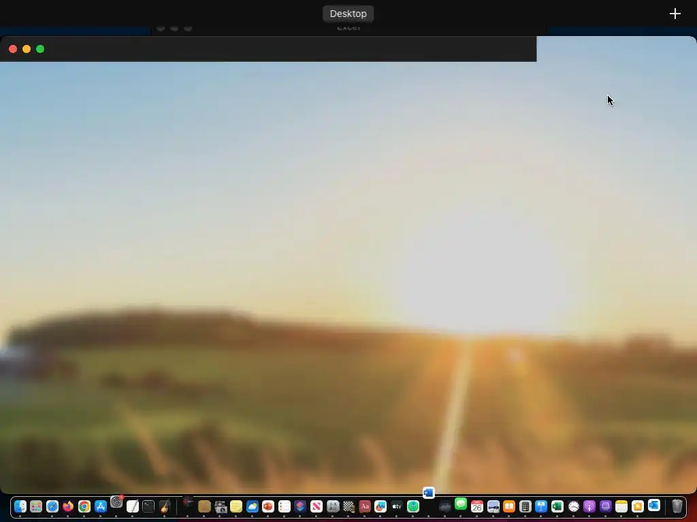This screenshot has width=697, height=522.
Task: Open Trash in the dock
Action: click(677, 506)
